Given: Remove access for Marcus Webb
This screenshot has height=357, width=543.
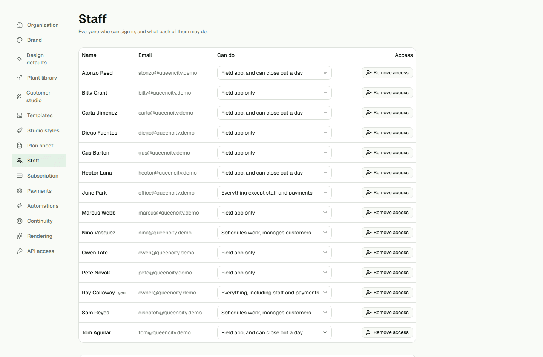Looking at the screenshot, I should point(387,213).
